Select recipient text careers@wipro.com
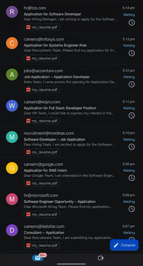Image resolution: width=143 pixels, height=266 pixels. tap(42, 102)
